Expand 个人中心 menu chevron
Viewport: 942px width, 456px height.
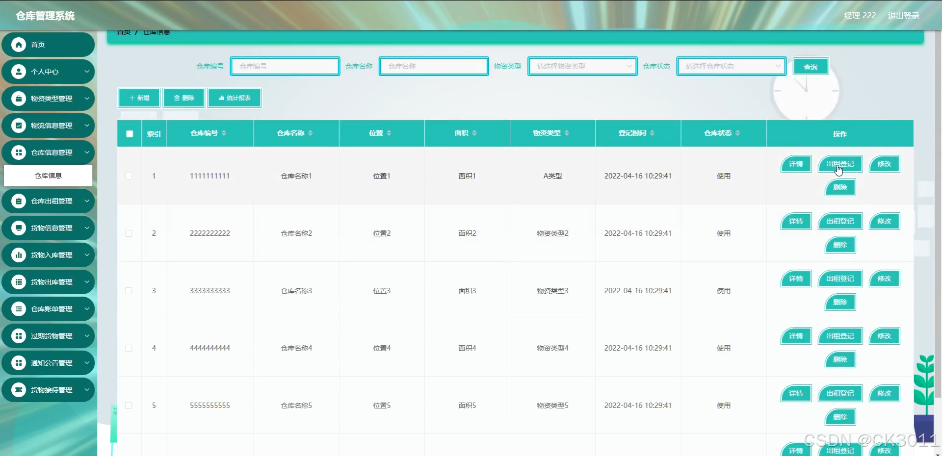click(87, 72)
